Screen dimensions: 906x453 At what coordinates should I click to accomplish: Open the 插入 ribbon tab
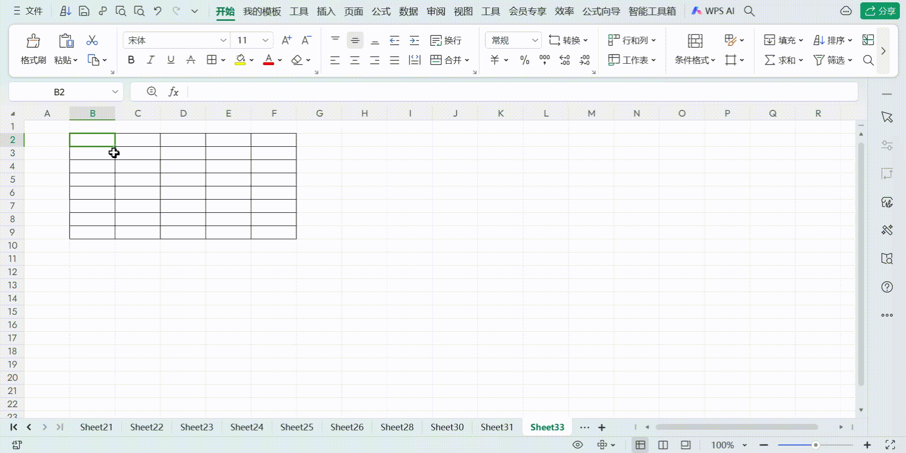click(x=326, y=11)
